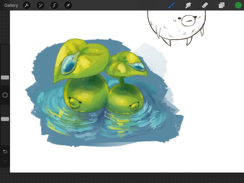Screen dimensions: 244x183
Task: Tap the pig sketch on canvas
Action: tap(176, 28)
